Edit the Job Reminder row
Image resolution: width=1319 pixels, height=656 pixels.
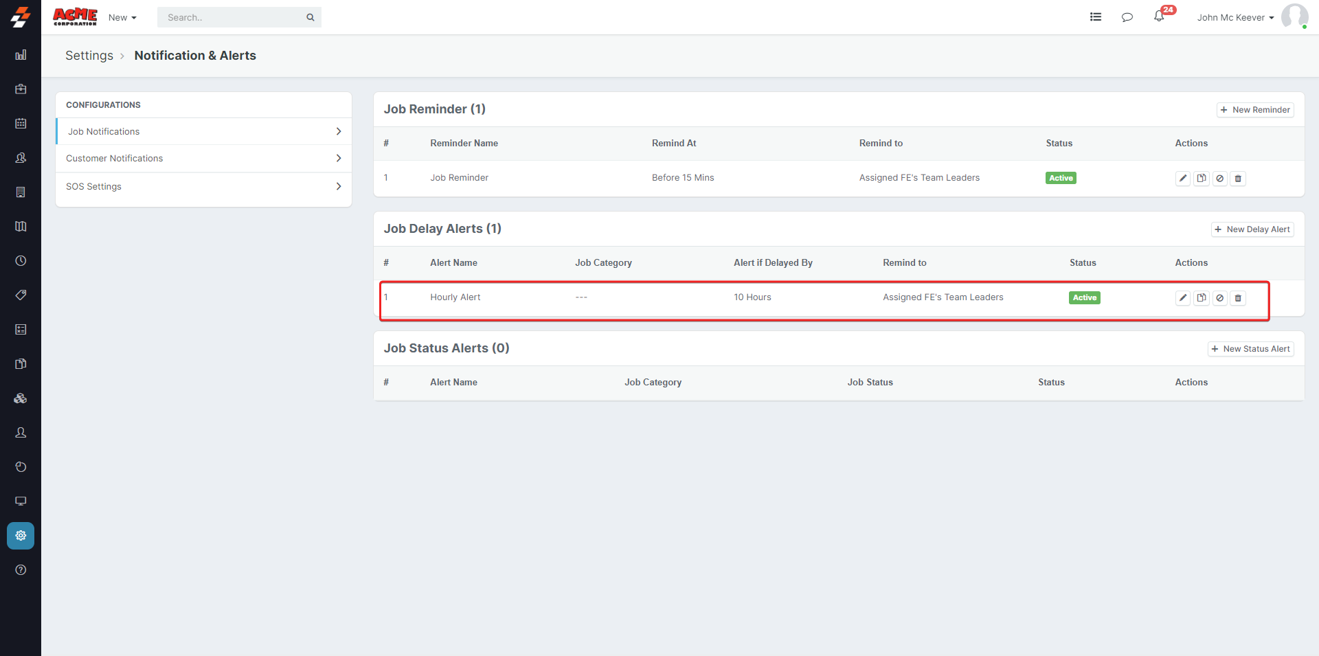(1182, 179)
